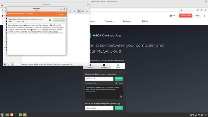Bookmark page with the star icon

click(181, 10)
